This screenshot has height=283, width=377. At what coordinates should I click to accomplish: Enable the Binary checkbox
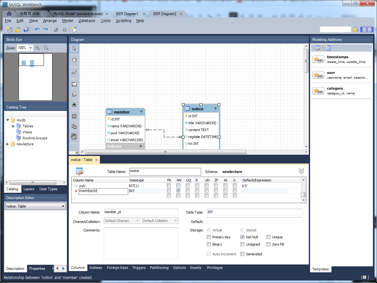point(209,244)
